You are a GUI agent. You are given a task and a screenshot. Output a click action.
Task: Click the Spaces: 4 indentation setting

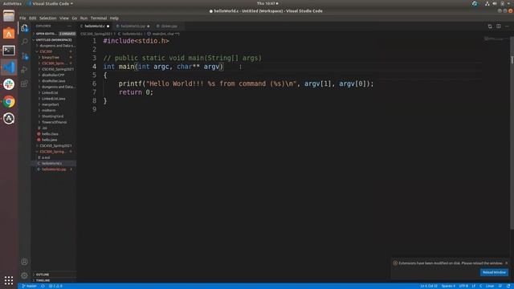click(448, 286)
